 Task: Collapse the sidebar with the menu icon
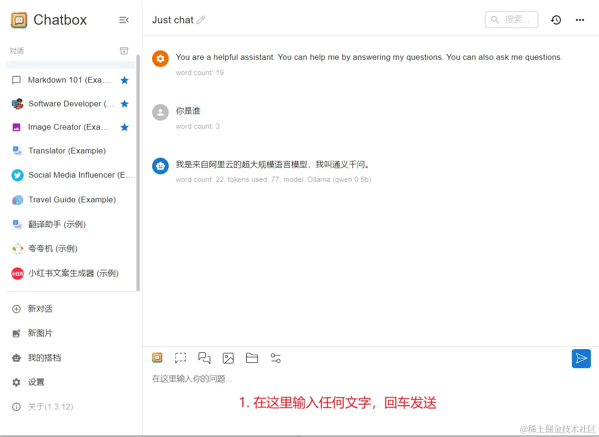(x=124, y=20)
